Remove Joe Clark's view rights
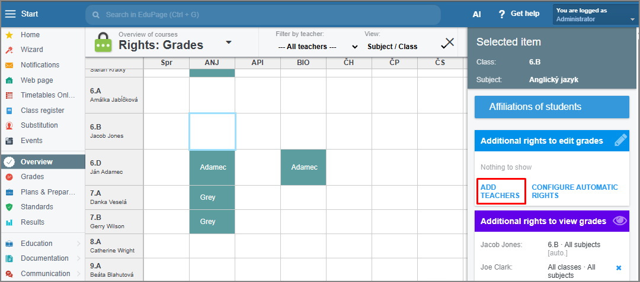 (619, 268)
